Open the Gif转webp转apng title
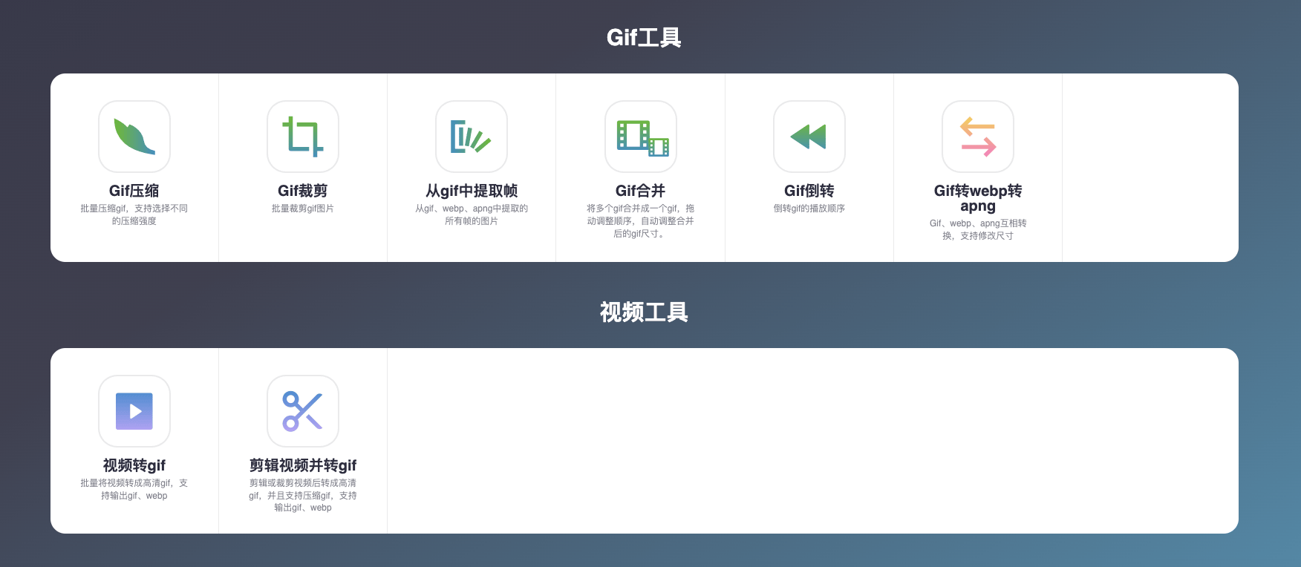Screen dimensions: 1301x567 (978, 198)
